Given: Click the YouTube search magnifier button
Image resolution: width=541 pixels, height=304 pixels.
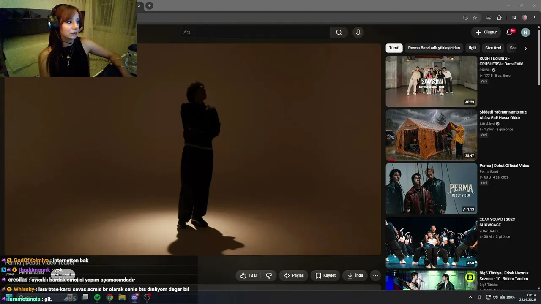Looking at the screenshot, I should (339, 33).
